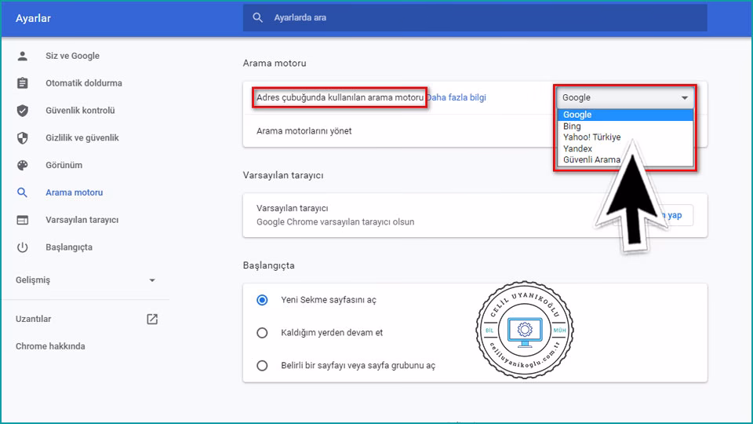
Task: Click the search magnifier icon in top bar
Action: coord(258,18)
